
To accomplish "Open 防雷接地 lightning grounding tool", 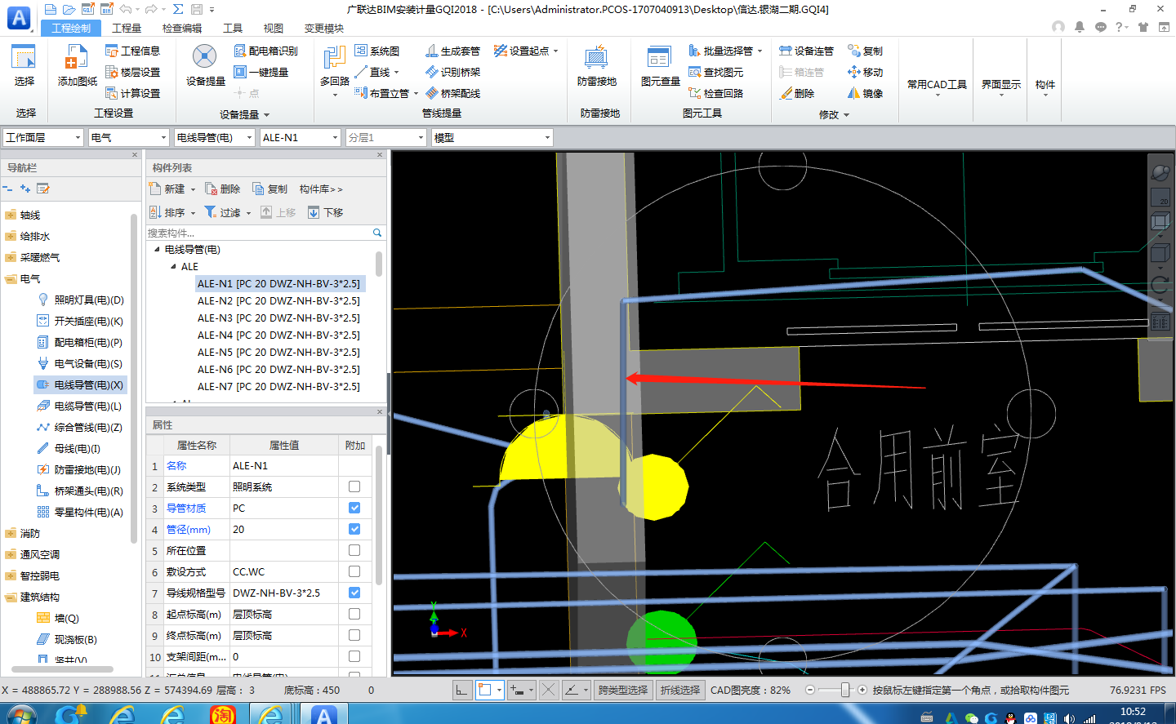I will point(596,66).
